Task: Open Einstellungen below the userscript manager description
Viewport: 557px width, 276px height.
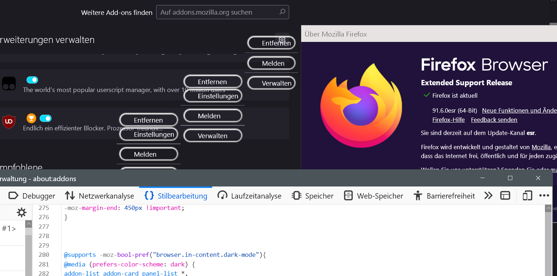Action: [x=213, y=96]
